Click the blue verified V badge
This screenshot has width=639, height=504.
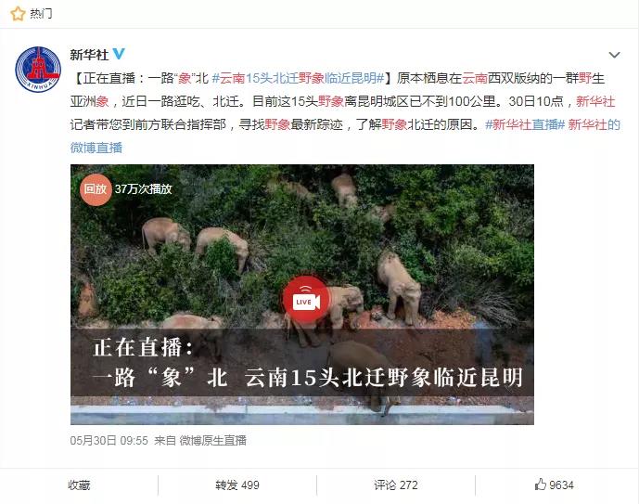119,54
